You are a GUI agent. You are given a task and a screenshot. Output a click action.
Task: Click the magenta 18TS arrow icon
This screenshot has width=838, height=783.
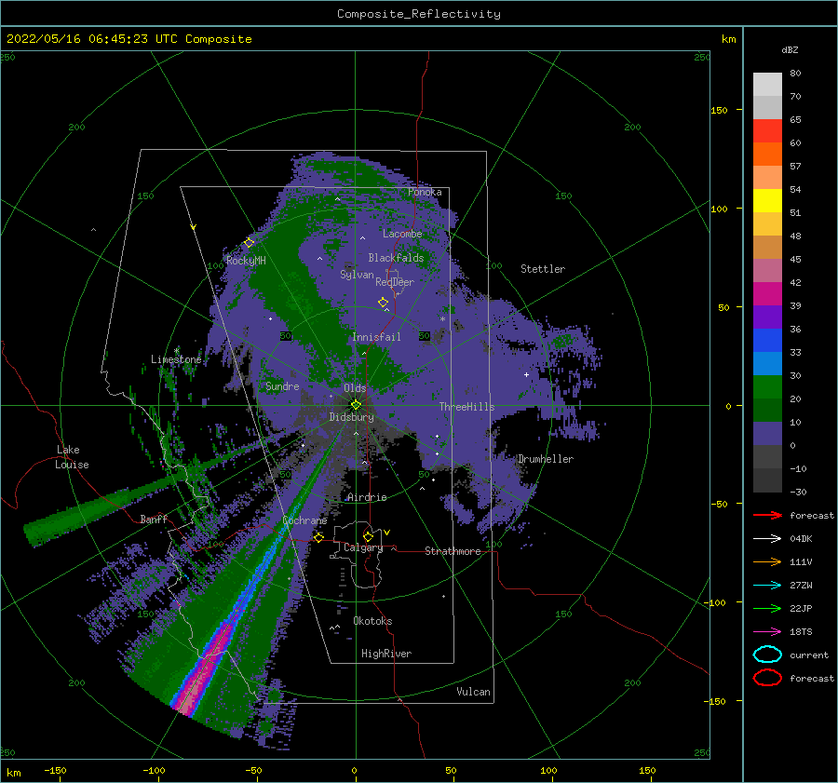767,632
